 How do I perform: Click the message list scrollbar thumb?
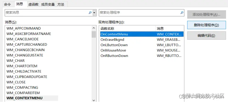[94, 34]
